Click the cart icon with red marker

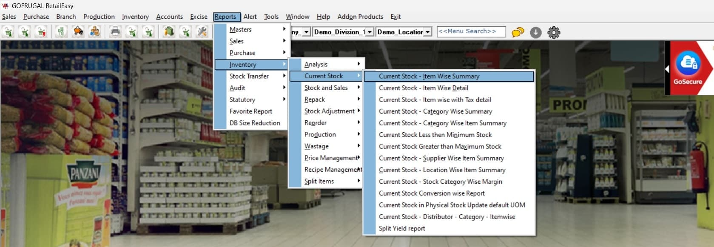(x=41, y=32)
